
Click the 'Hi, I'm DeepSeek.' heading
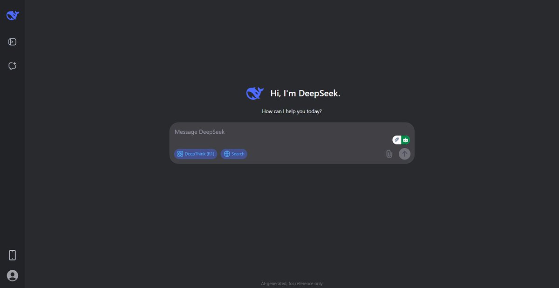coord(306,93)
